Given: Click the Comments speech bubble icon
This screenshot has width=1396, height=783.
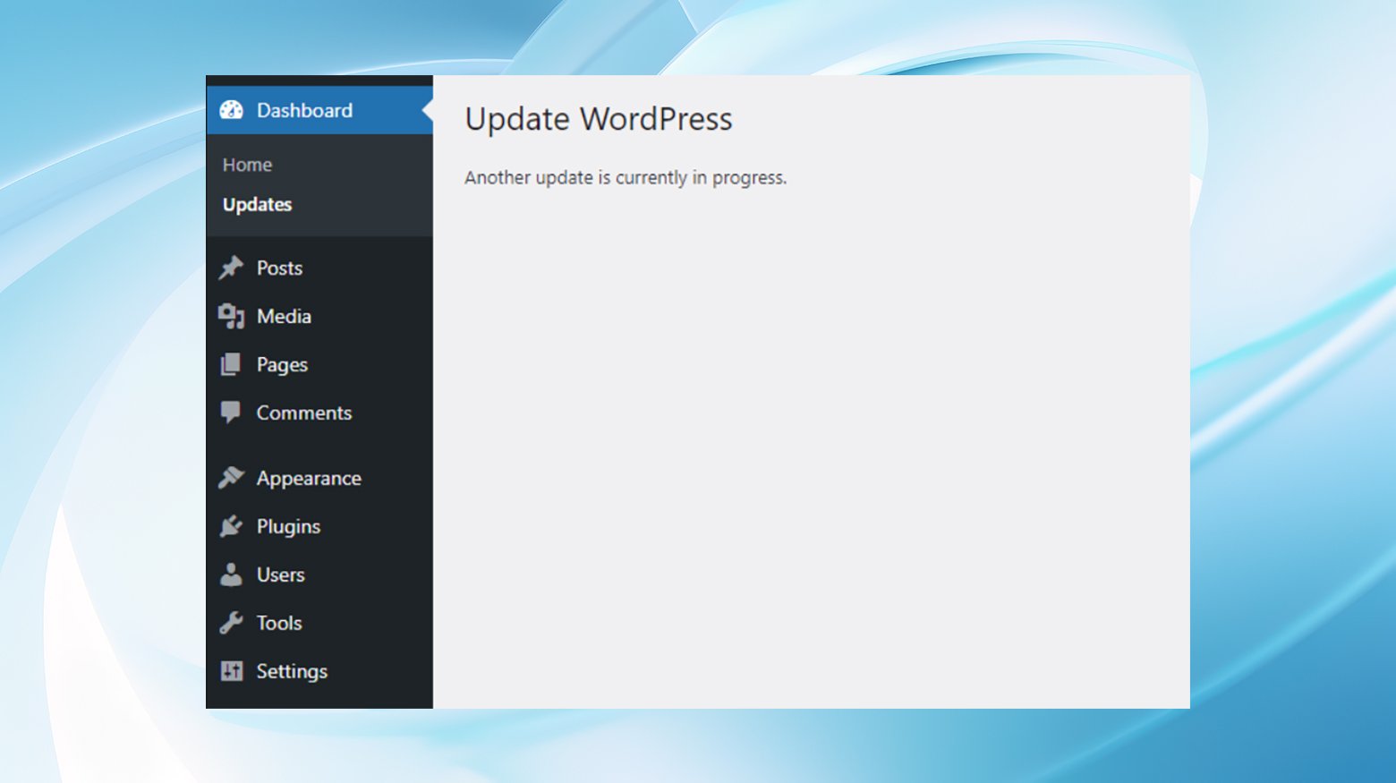Looking at the screenshot, I should (x=231, y=413).
